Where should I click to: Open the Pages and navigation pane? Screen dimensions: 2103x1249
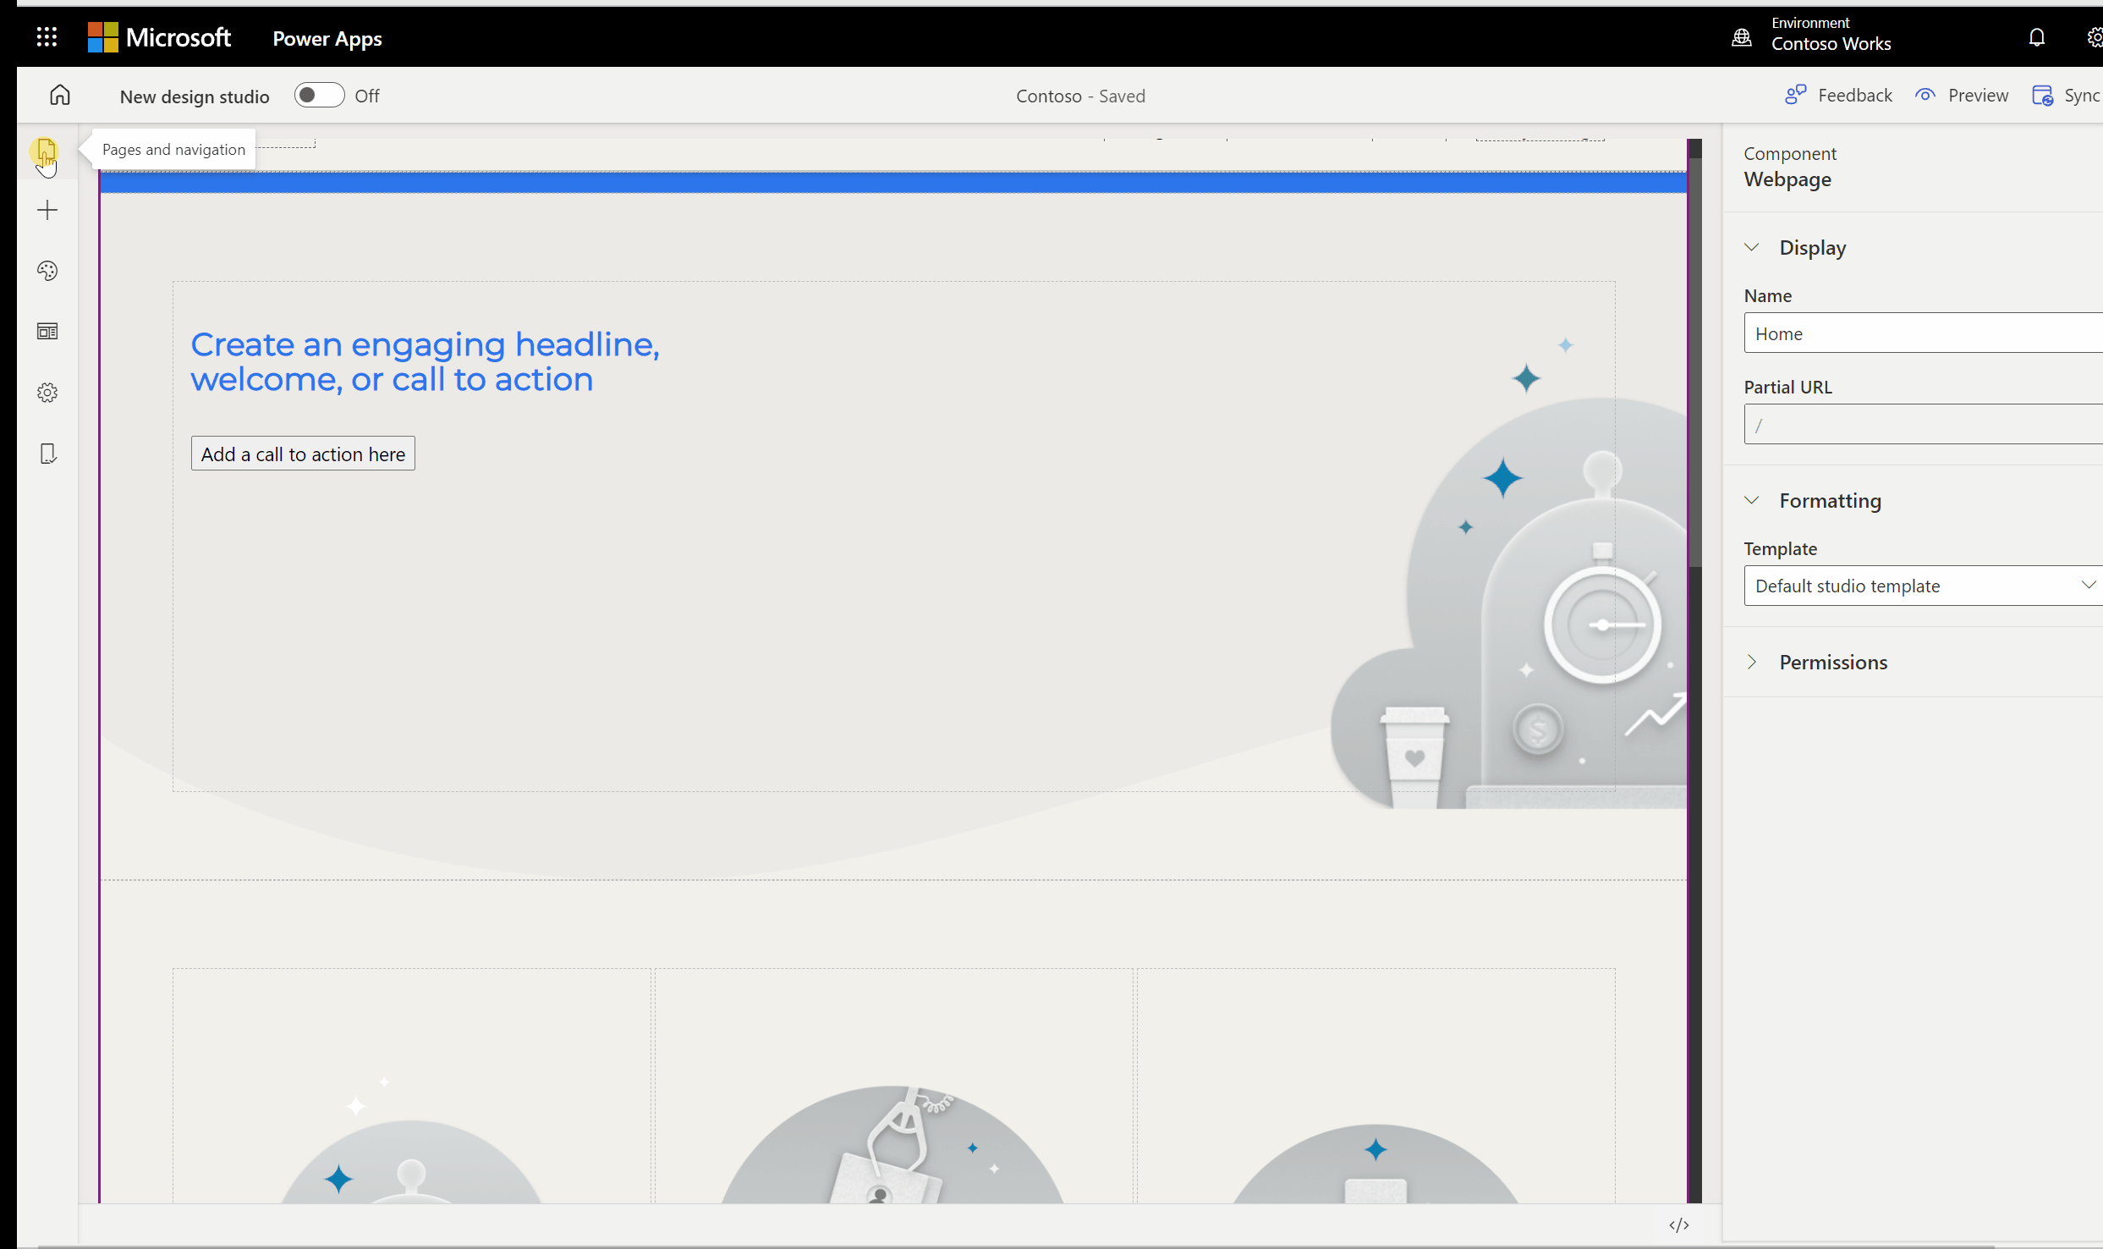(47, 151)
